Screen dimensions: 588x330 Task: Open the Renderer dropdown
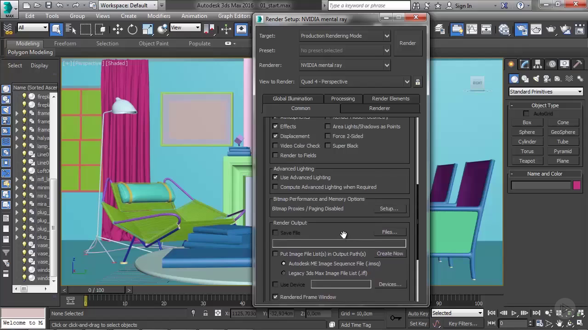coord(345,65)
